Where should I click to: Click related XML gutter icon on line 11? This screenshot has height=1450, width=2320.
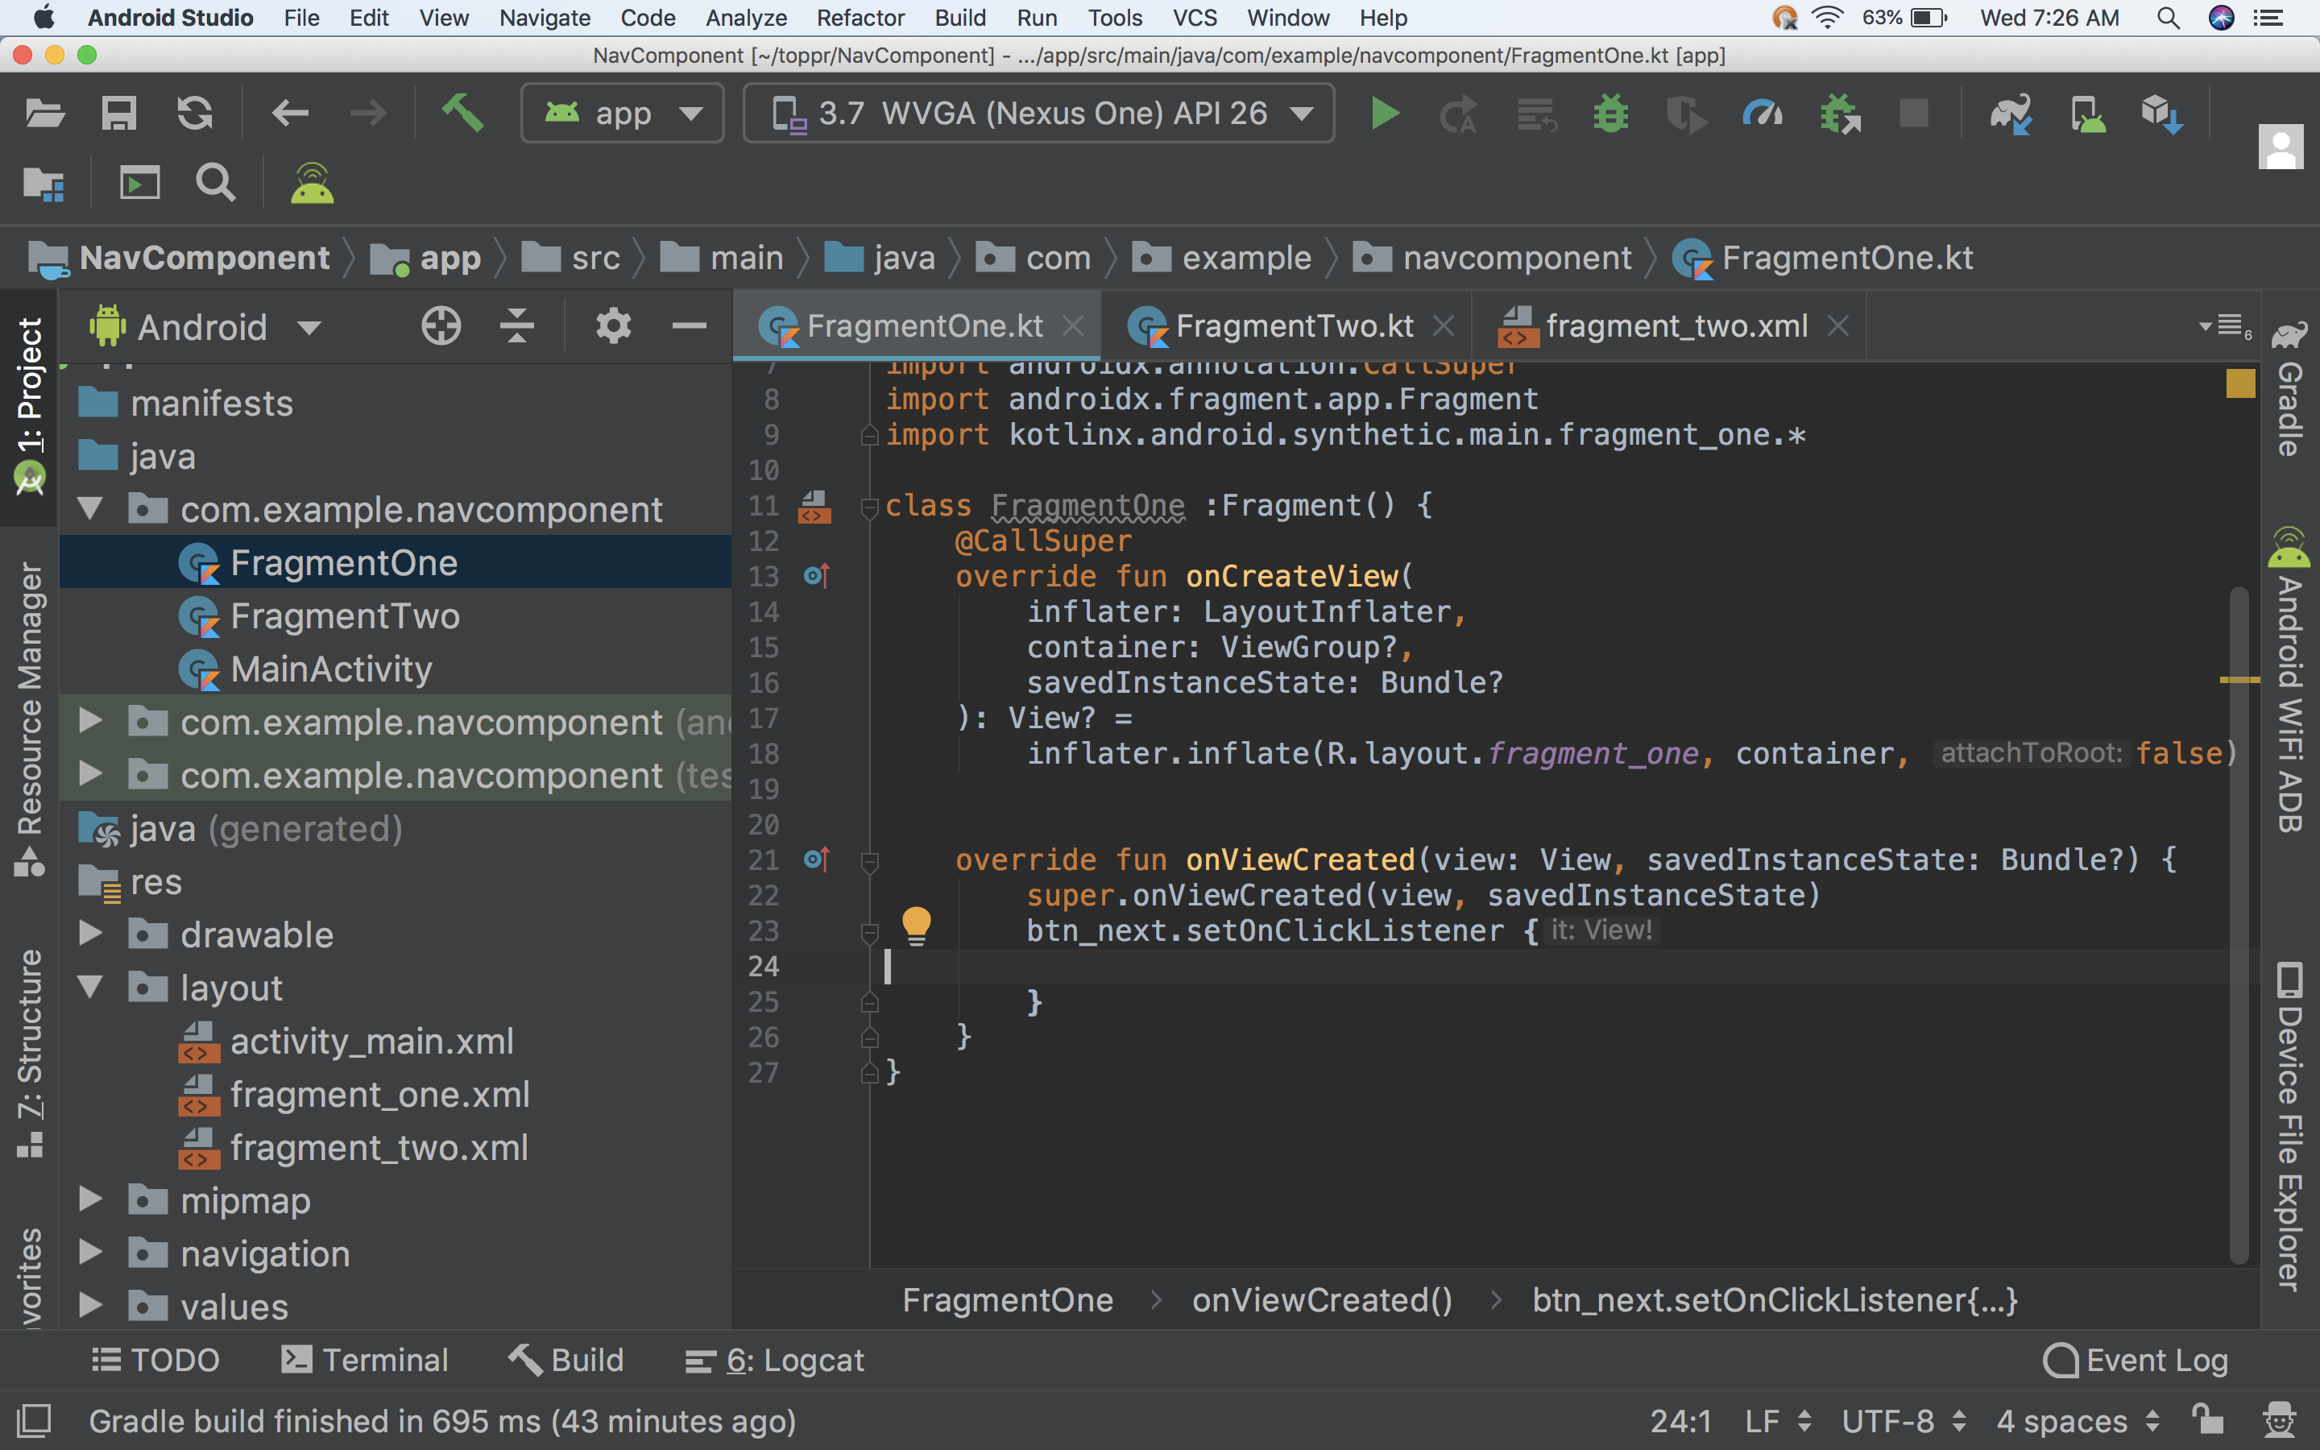[814, 507]
